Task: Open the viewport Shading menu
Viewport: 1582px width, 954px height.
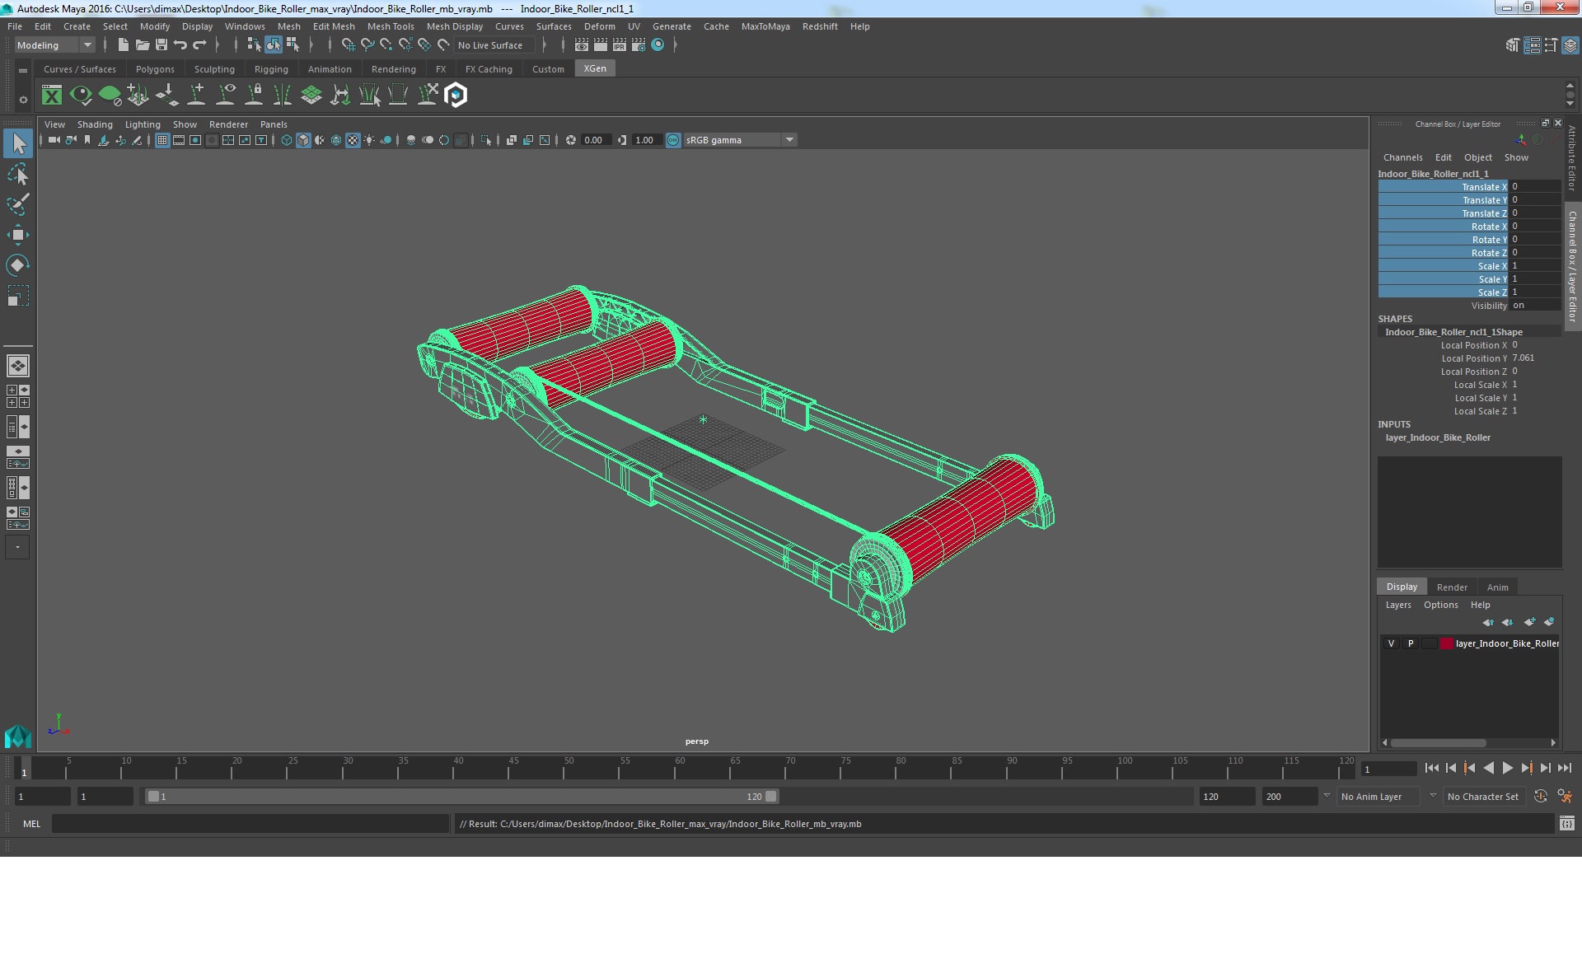Action: click(95, 124)
